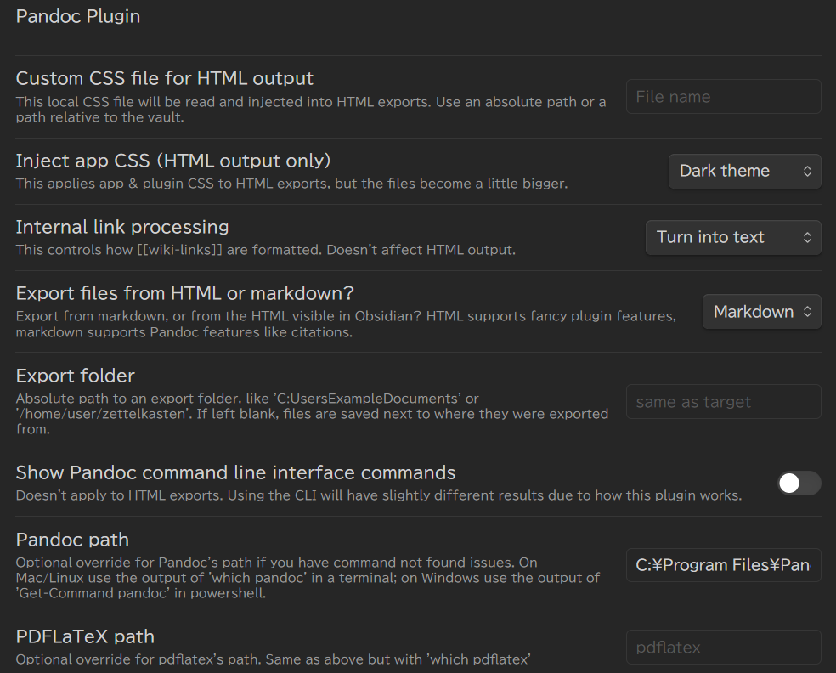Screen dimensions: 836x673
Task: Click the Pandoc Plugin heading
Action: (x=78, y=16)
